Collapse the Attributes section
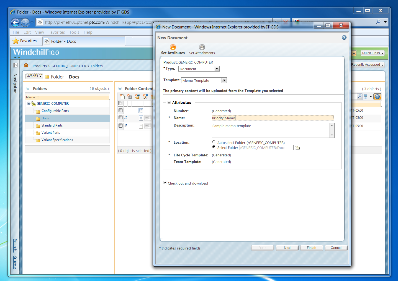Screen dimensions: 398x281 (x=169, y=102)
